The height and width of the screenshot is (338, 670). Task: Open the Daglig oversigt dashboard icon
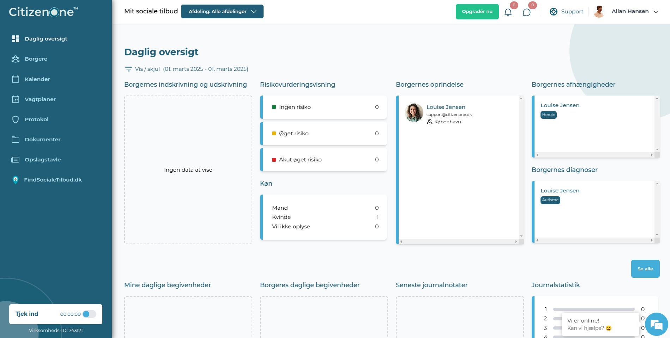16,39
